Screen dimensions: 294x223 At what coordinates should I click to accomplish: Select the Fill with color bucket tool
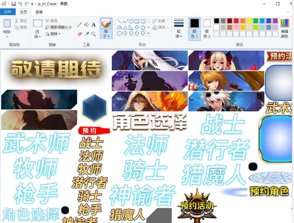(x=86, y=25)
